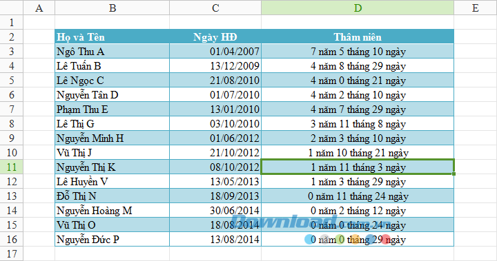Select '4 năm 2 tháng 10 ngày' cell

coord(358,94)
